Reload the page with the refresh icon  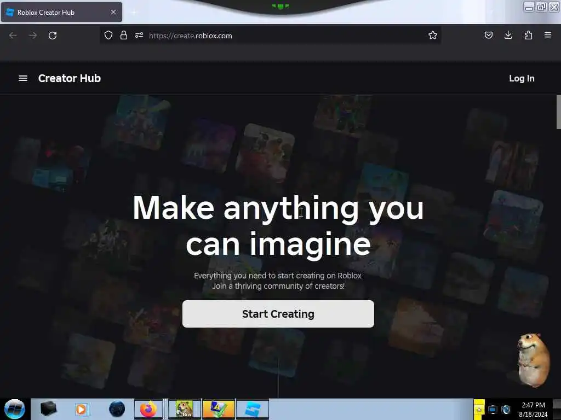pyautogui.click(x=53, y=36)
